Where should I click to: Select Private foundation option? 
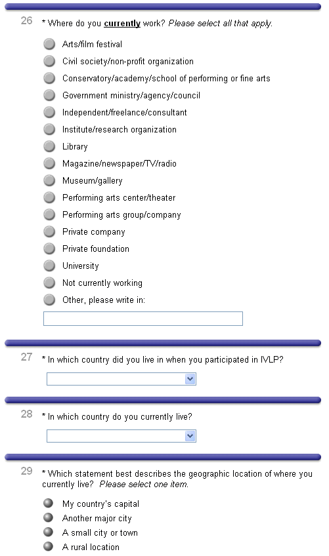(49, 248)
